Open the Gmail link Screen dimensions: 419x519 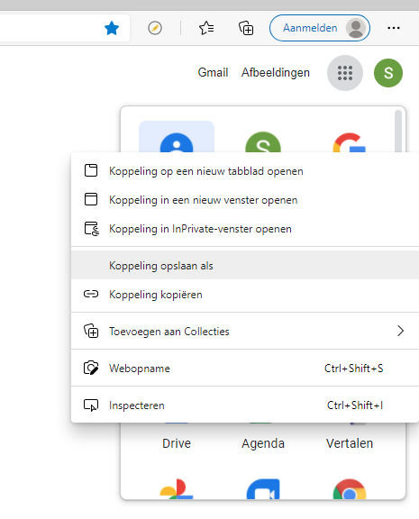click(x=213, y=72)
